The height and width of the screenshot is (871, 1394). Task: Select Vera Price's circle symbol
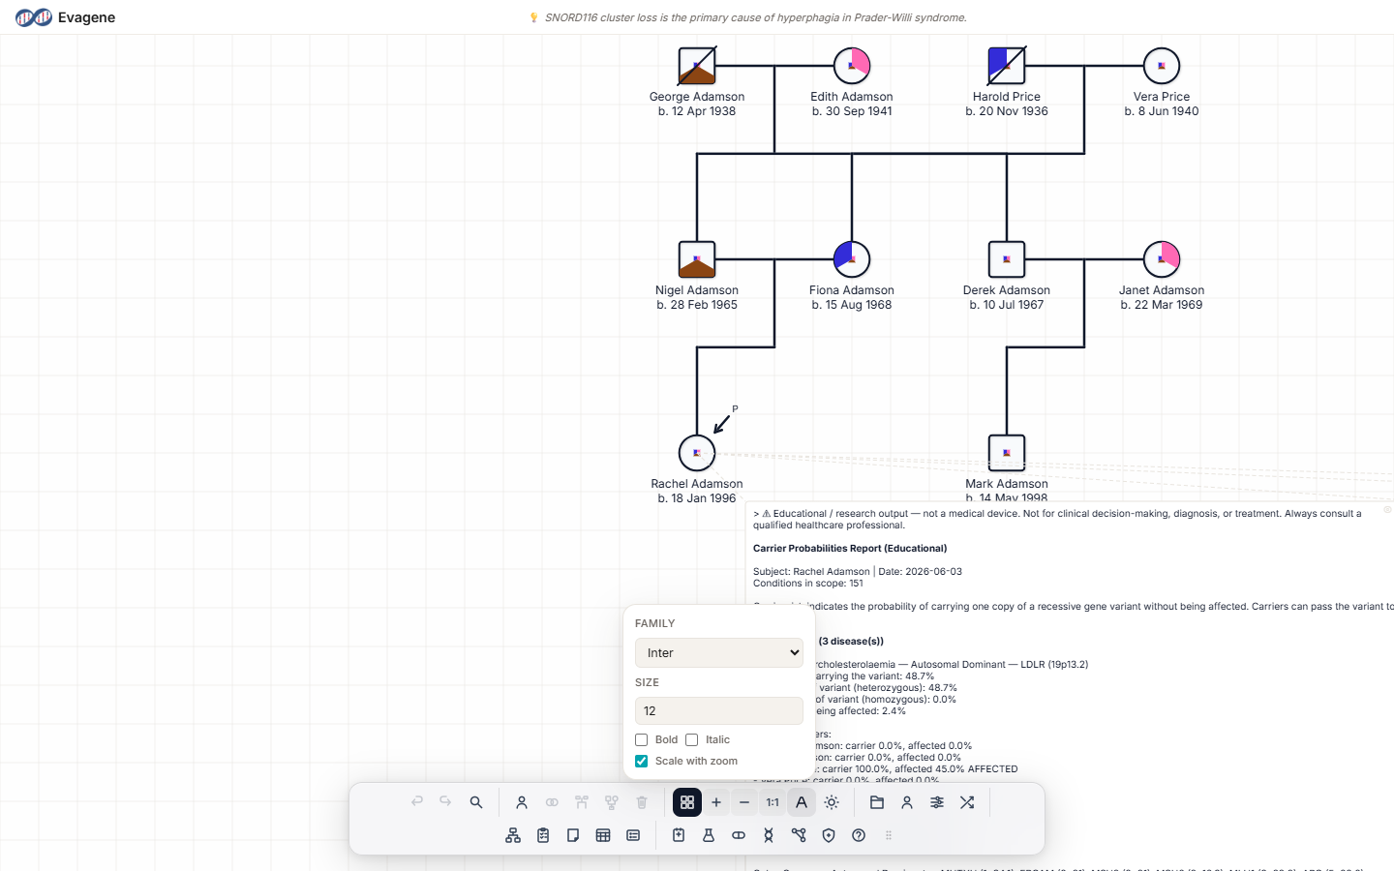tap(1162, 66)
